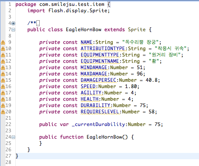Click warning icon on line 19
Image resolution: width=199 pixels, height=166 pixels.
point(3,105)
